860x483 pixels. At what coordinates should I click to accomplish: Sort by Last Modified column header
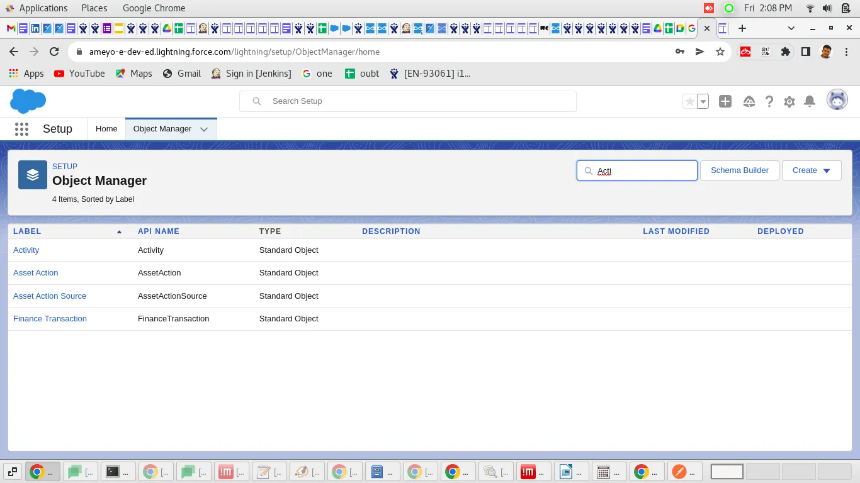676,231
